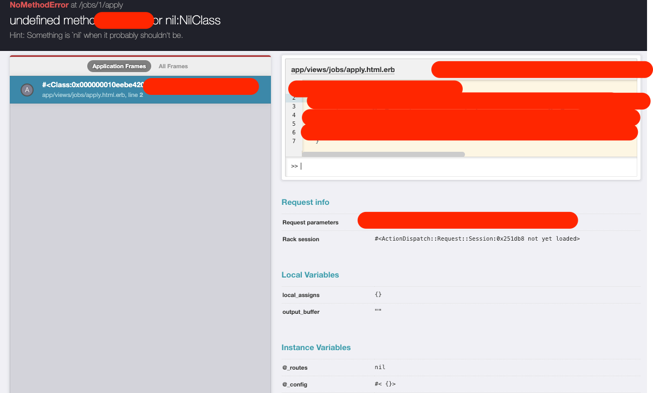Click the circled A frame icon
The height and width of the screenshot is (393, 653).
[x=27, y=90]
